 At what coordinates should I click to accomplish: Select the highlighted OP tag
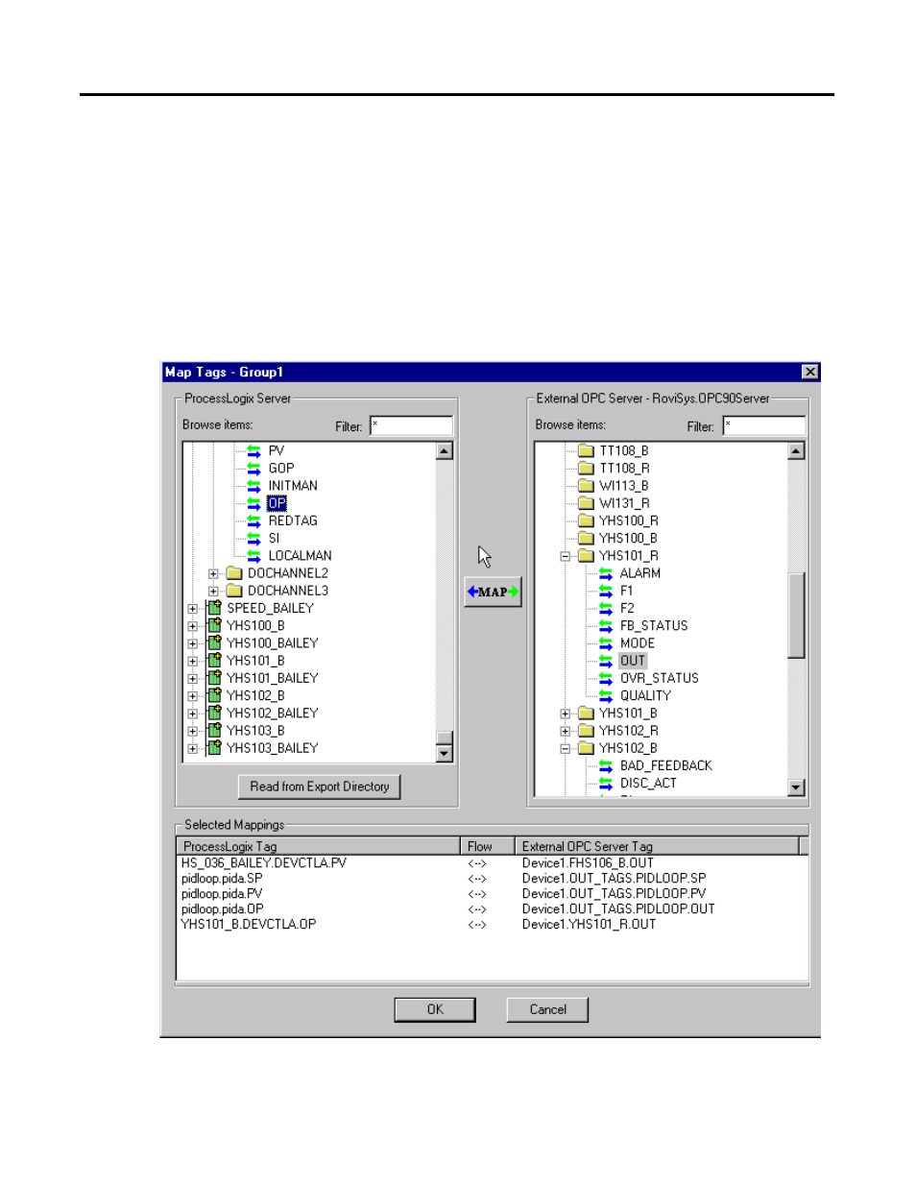tap(277, 503)
